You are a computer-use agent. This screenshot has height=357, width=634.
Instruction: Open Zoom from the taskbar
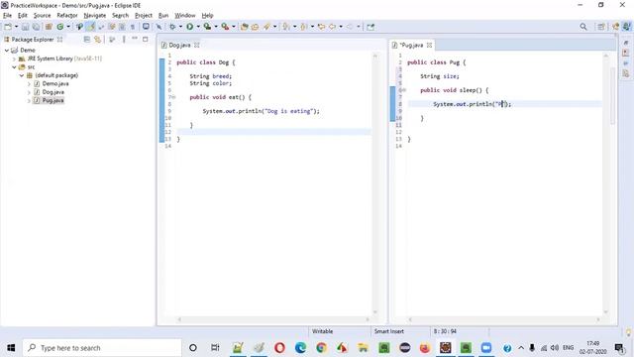486,348
